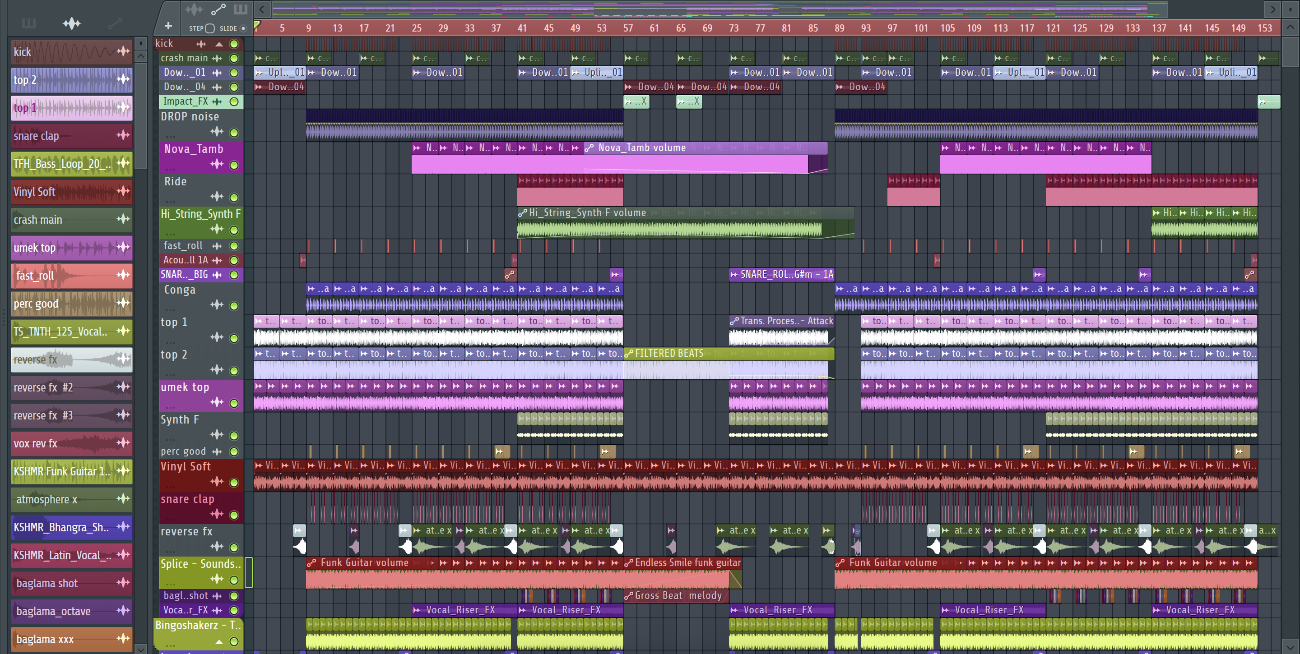
Task: Collapse the kick track group
Action: pos(219,44)
